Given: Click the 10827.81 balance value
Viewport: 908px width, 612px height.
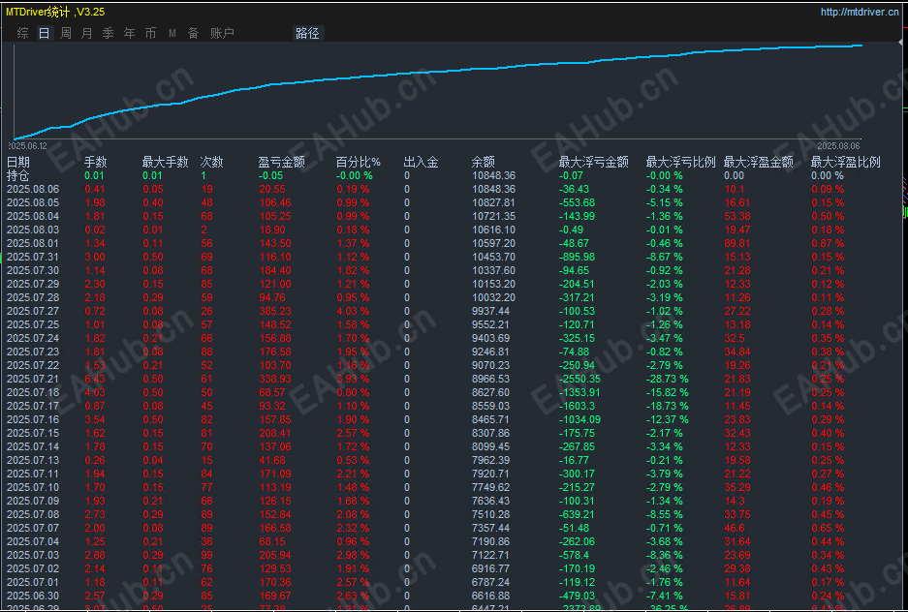Looking at the screenshot, I should click(x=493, y=202).
